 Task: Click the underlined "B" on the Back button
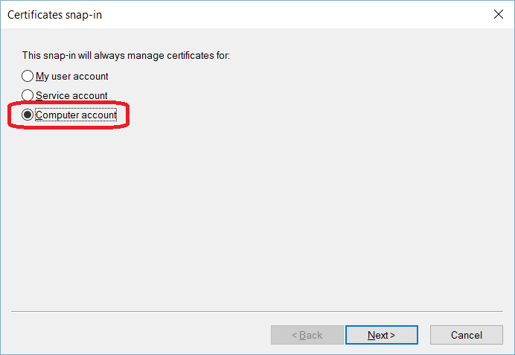tap(301, 335)
